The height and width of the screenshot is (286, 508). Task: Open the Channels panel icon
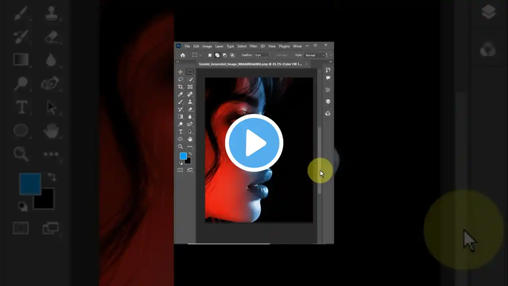328,113
